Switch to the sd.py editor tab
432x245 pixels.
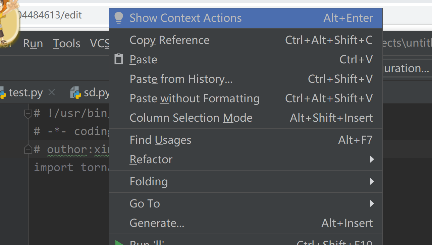pyautogui.click(x=96, y=93)
